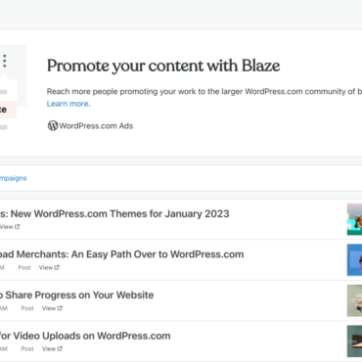This screenshot has width=362, height=362.
Task: Click external-link icon beside Video Uploads View
Action: pyautogui.click(x=60, y=348)
